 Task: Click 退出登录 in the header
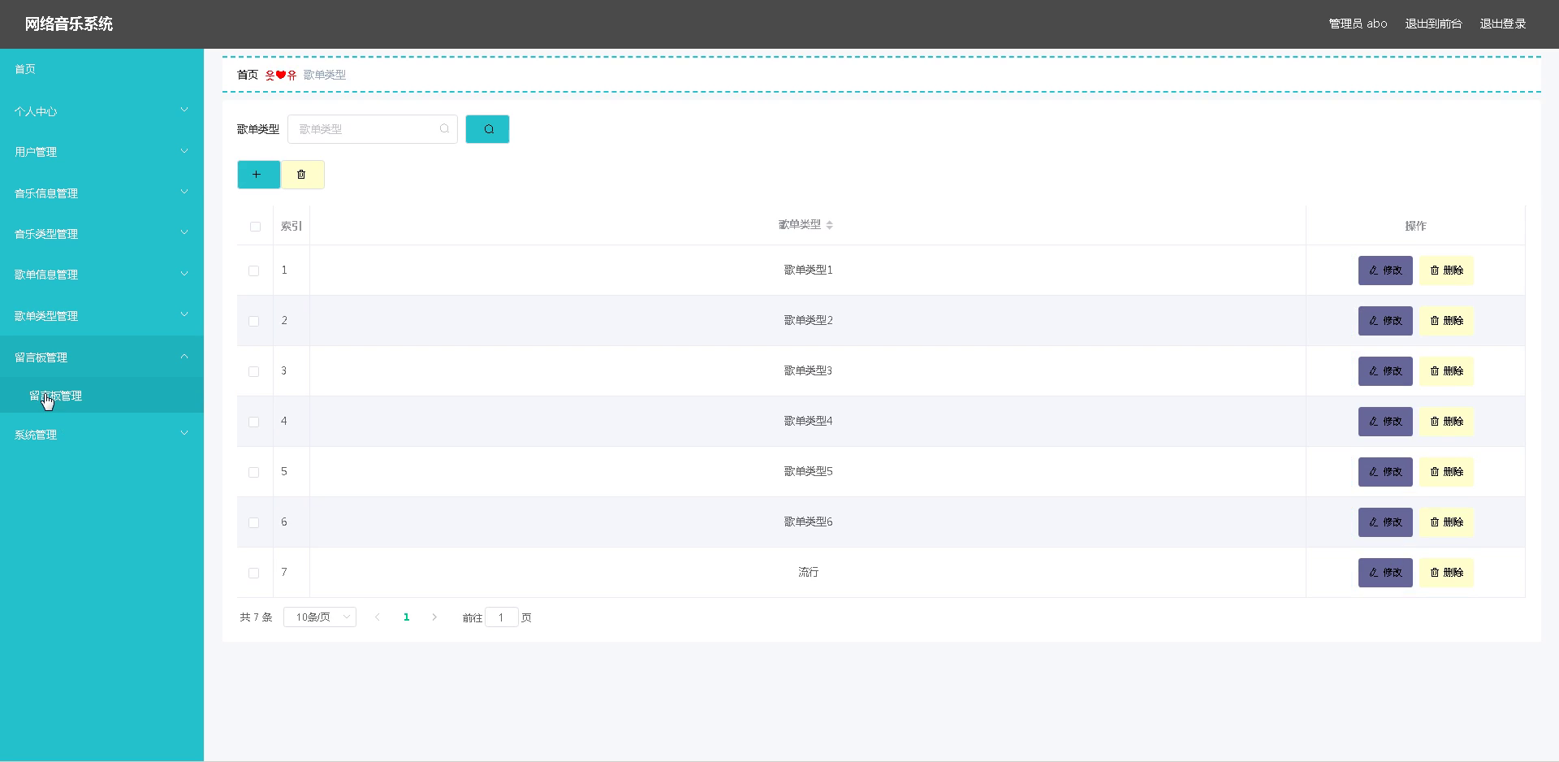(x=1503, y=24)
